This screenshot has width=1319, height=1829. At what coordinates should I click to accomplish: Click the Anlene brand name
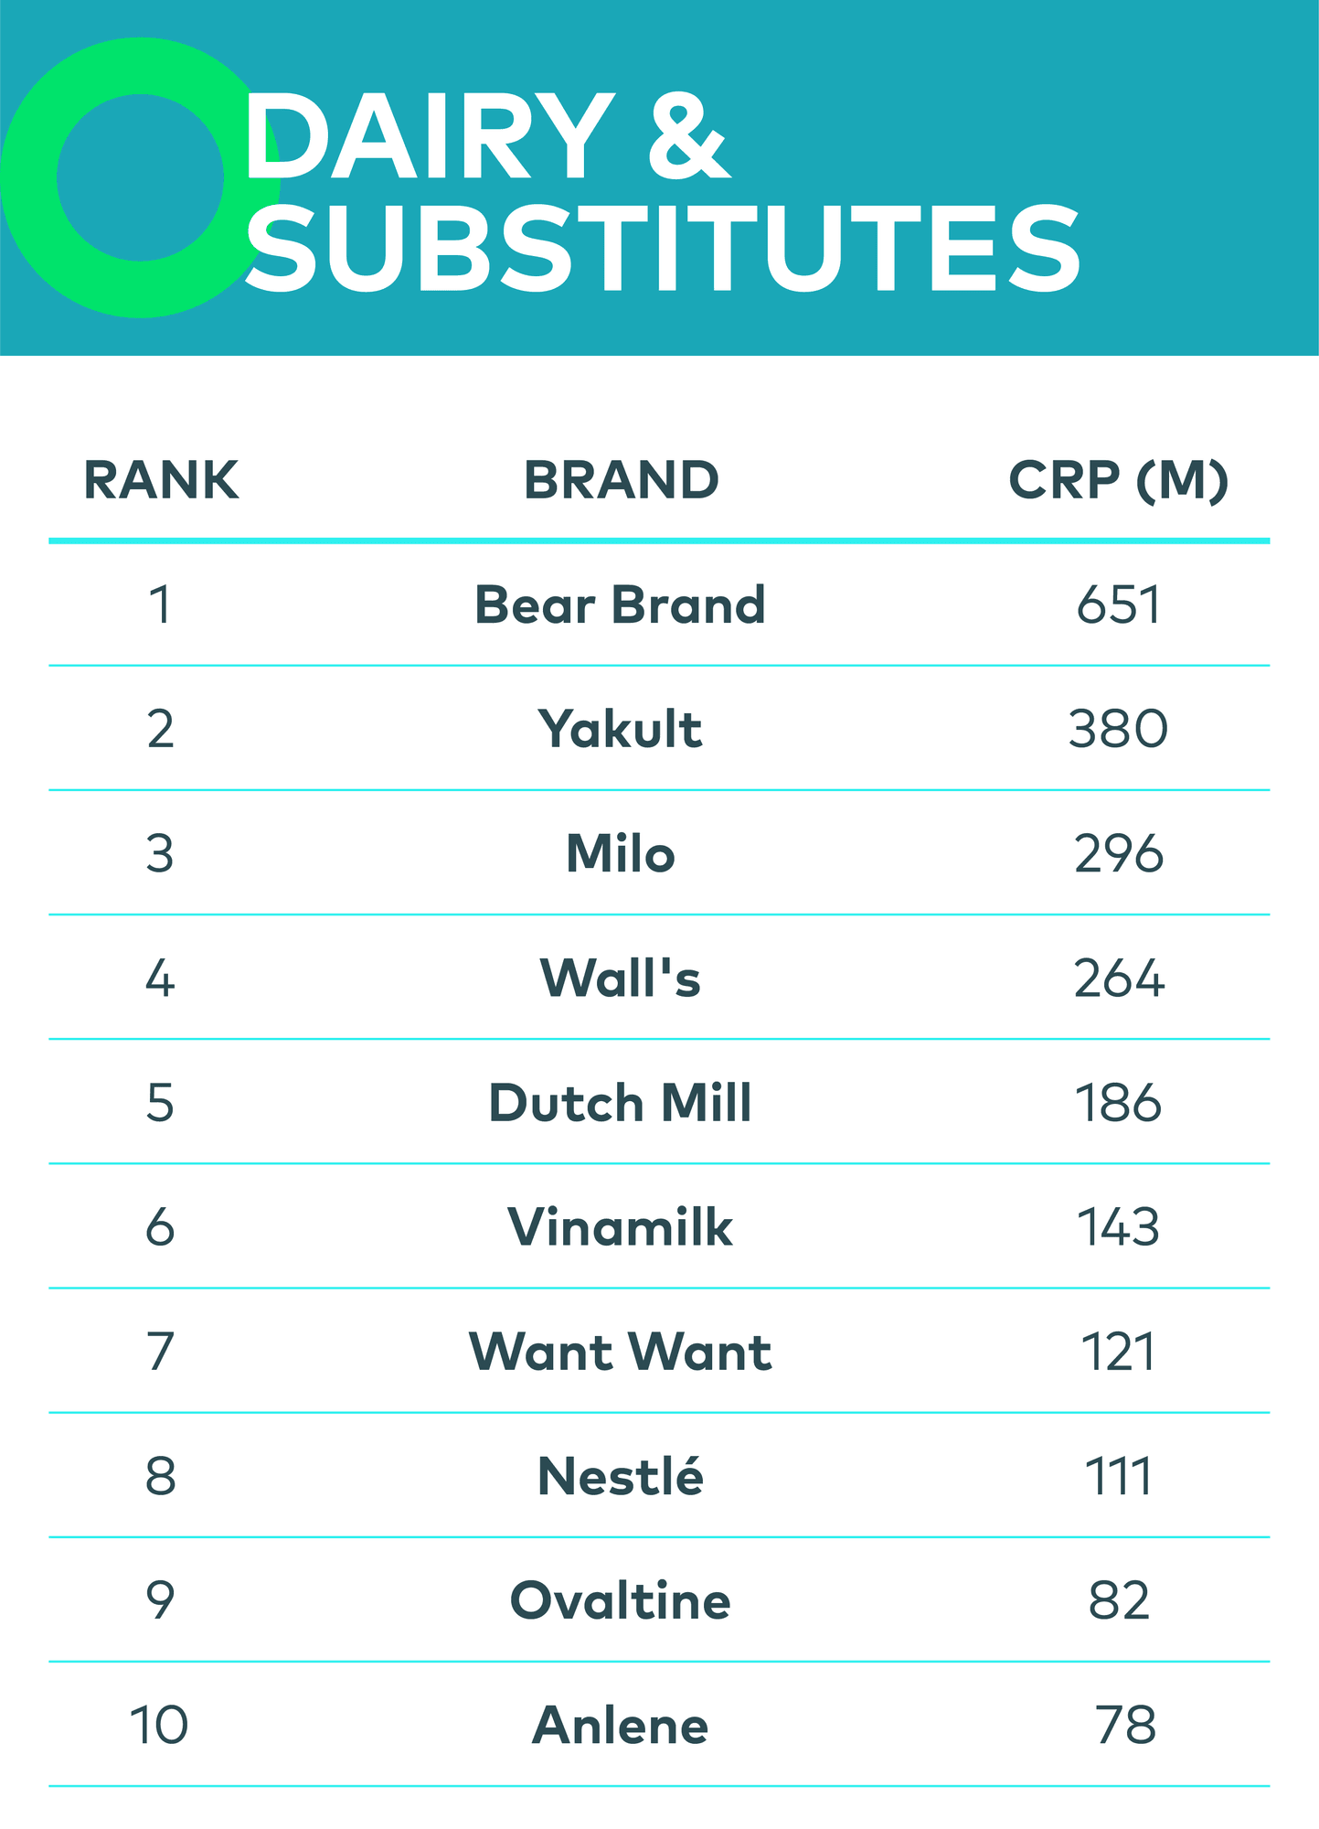point(620,1726)
